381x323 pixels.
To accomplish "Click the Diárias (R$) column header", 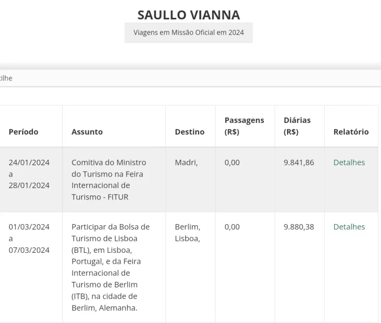I will tap(297, 126).
